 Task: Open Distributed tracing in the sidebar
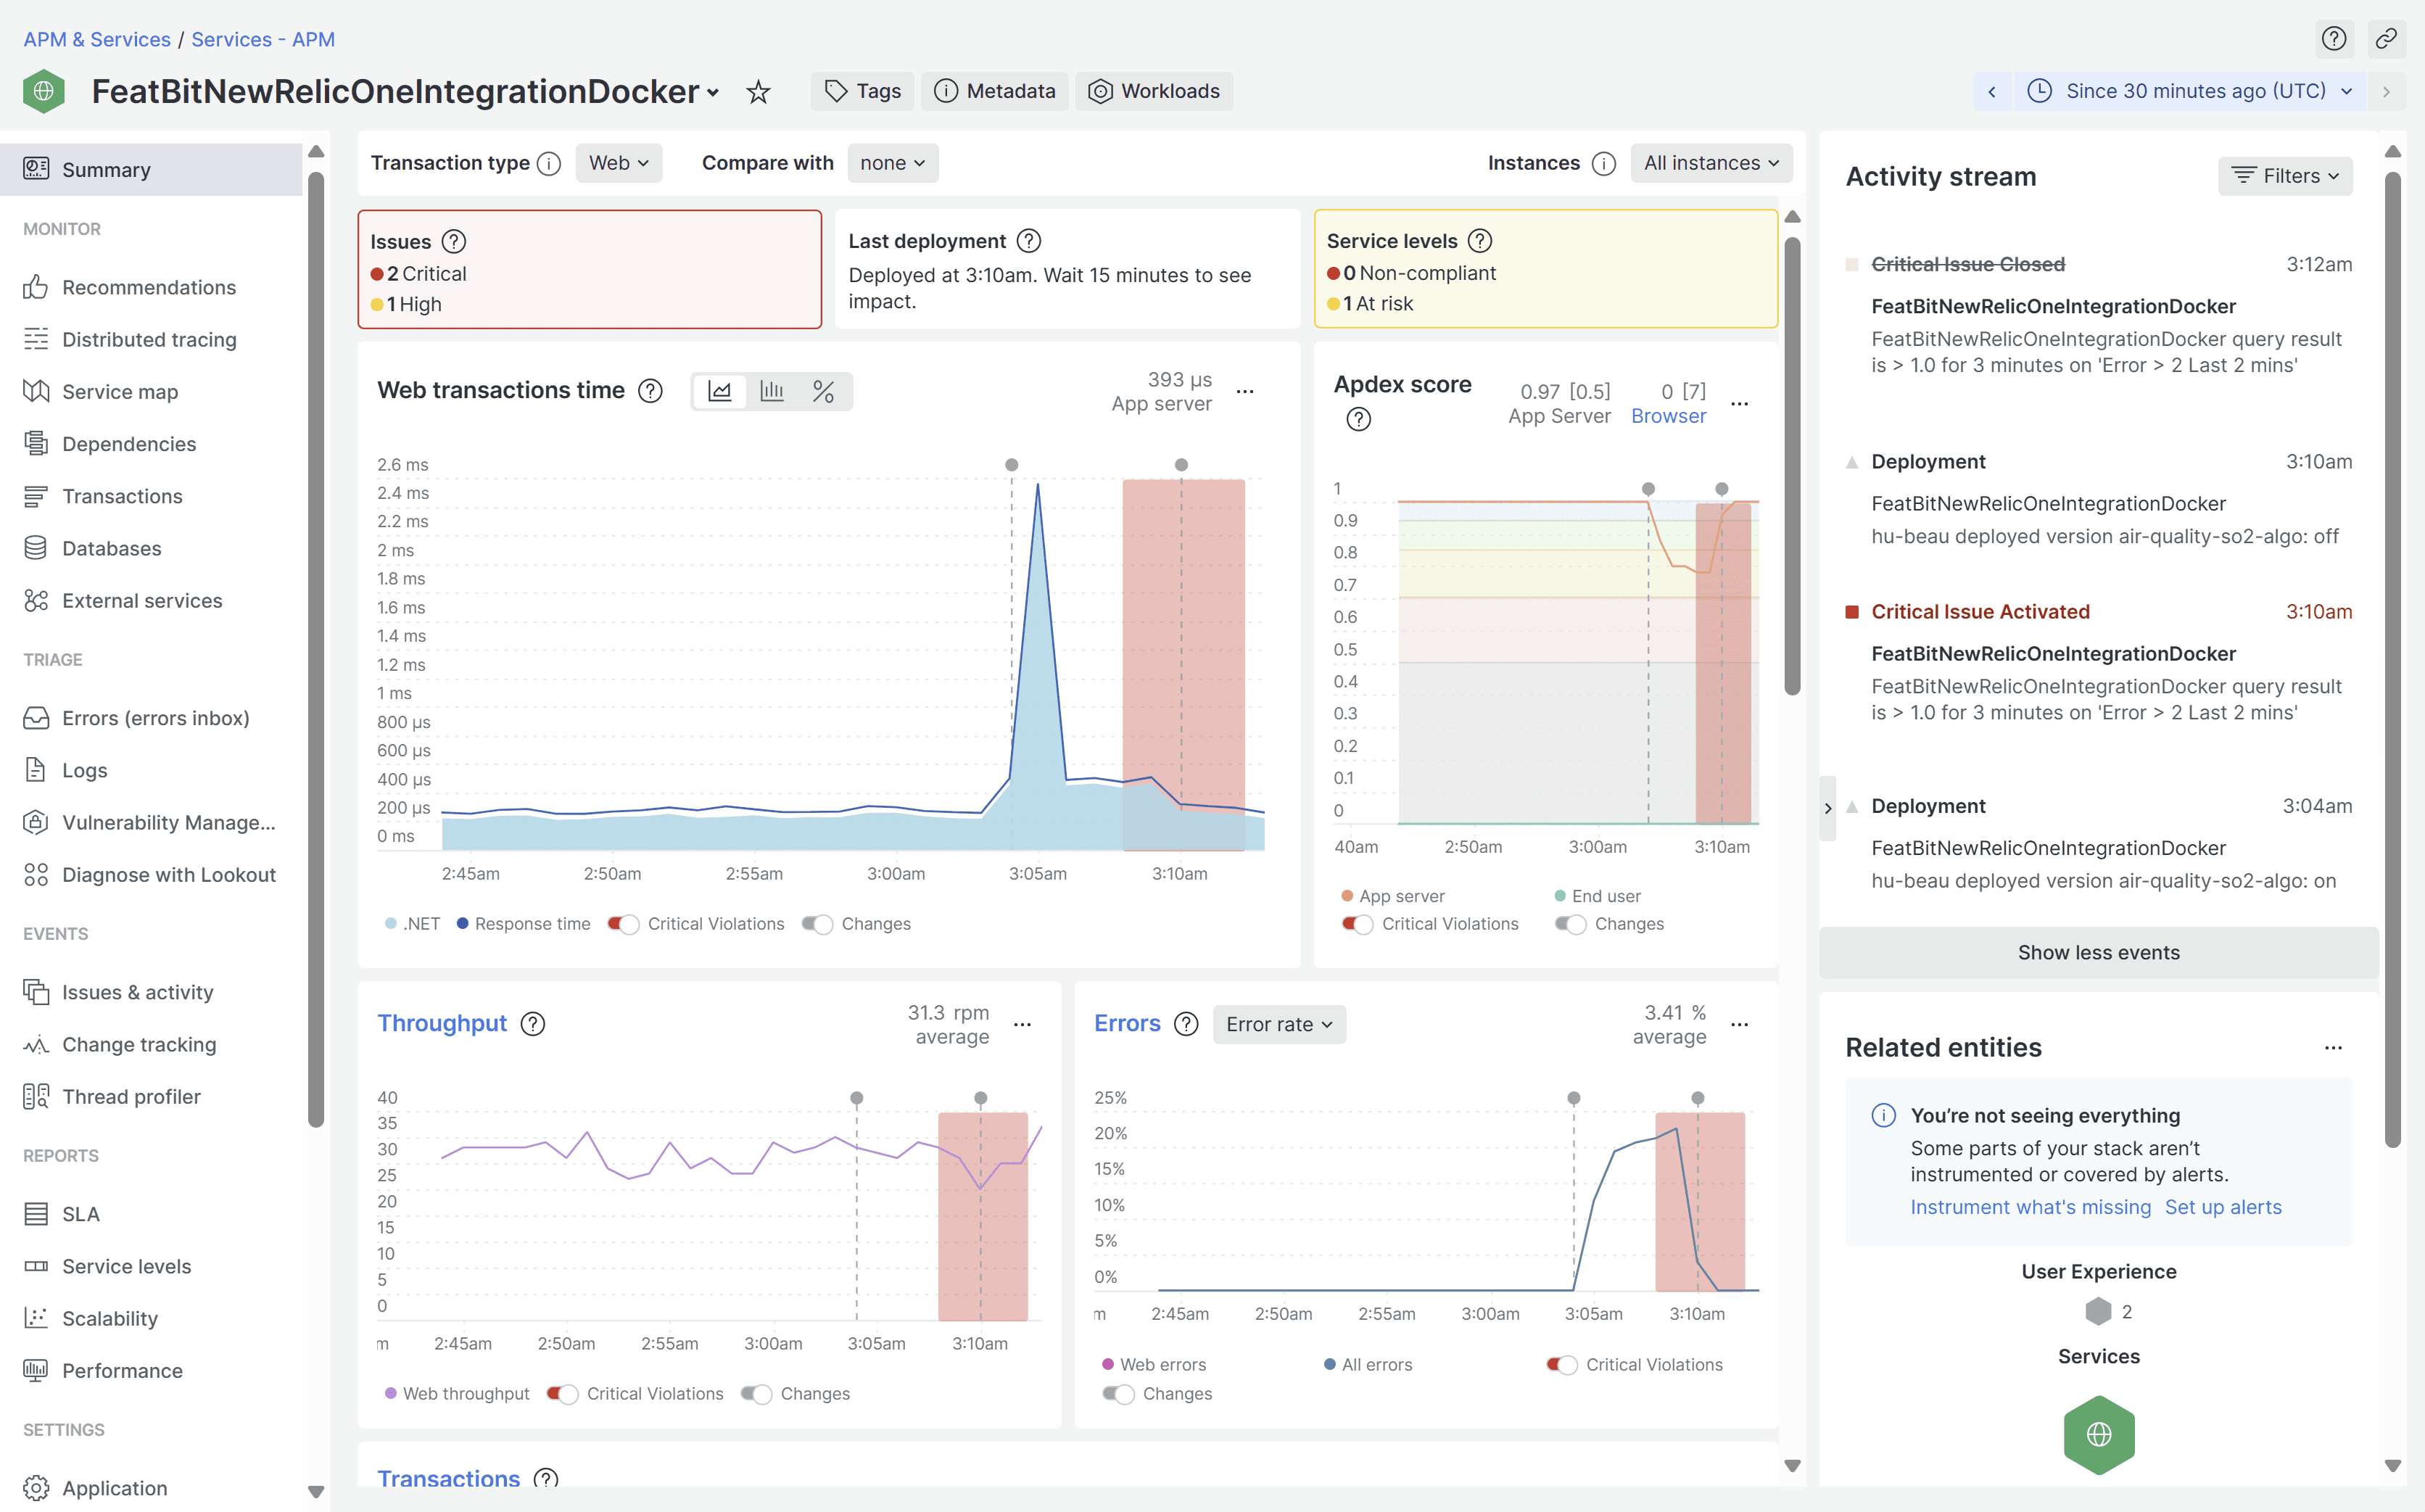(148, 339)
